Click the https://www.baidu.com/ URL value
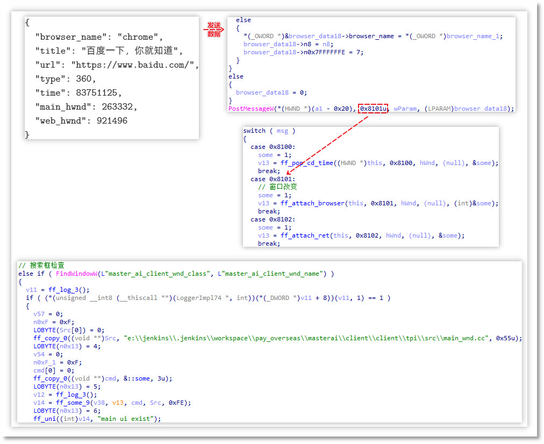 [x=135, y=65]
